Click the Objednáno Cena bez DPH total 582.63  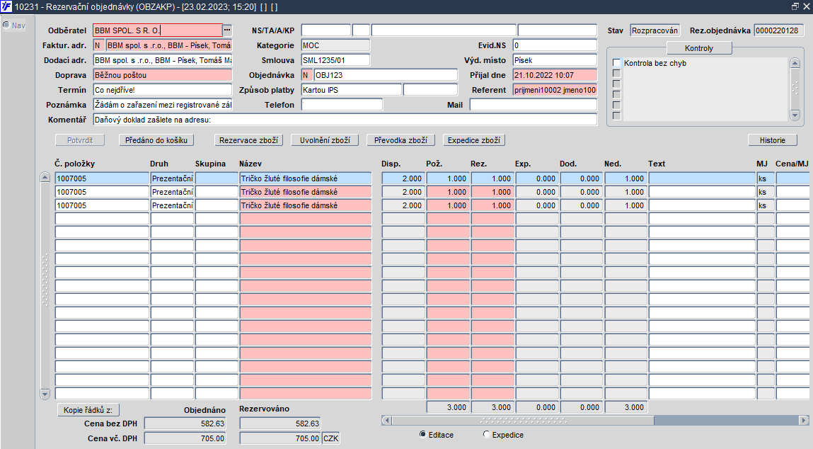click(x=185, y=424)
